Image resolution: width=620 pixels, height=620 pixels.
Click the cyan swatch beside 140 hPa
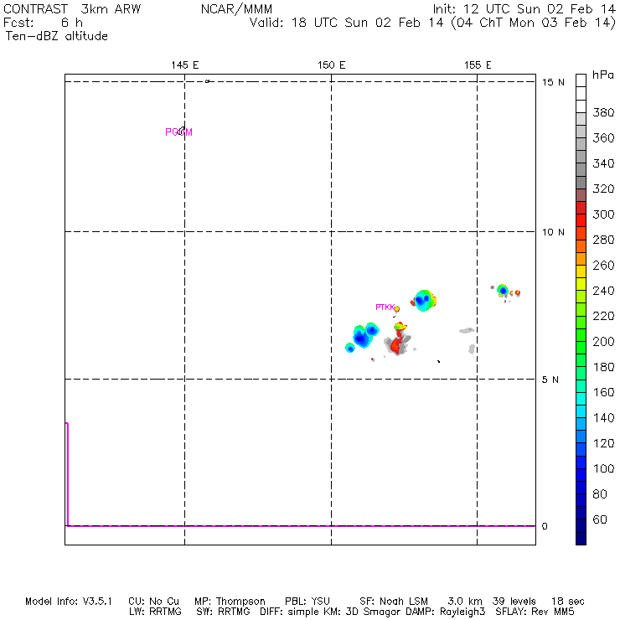(x=581, y=411)
